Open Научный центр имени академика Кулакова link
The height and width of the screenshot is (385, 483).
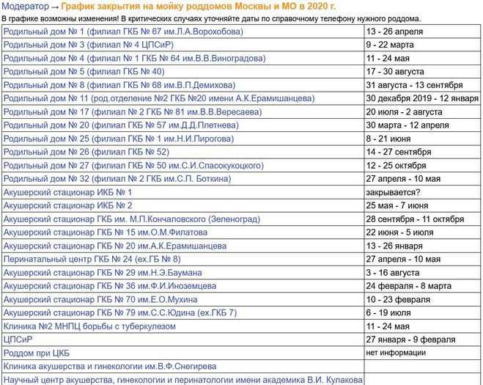click(x=183, y=380)
